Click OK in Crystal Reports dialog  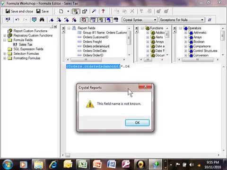[x=137, y=123]
